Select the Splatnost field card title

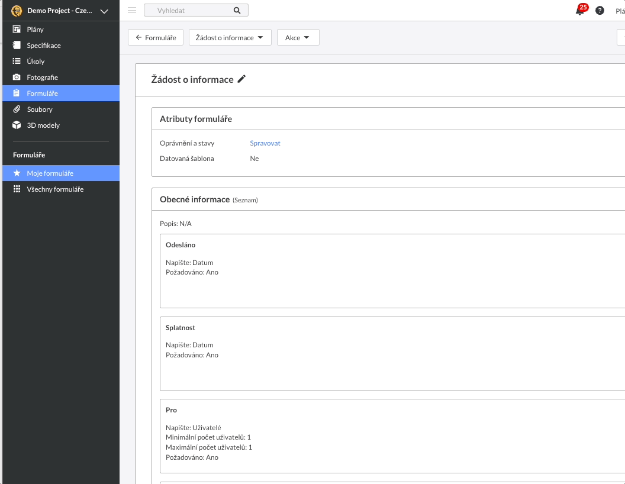(181, 327)
